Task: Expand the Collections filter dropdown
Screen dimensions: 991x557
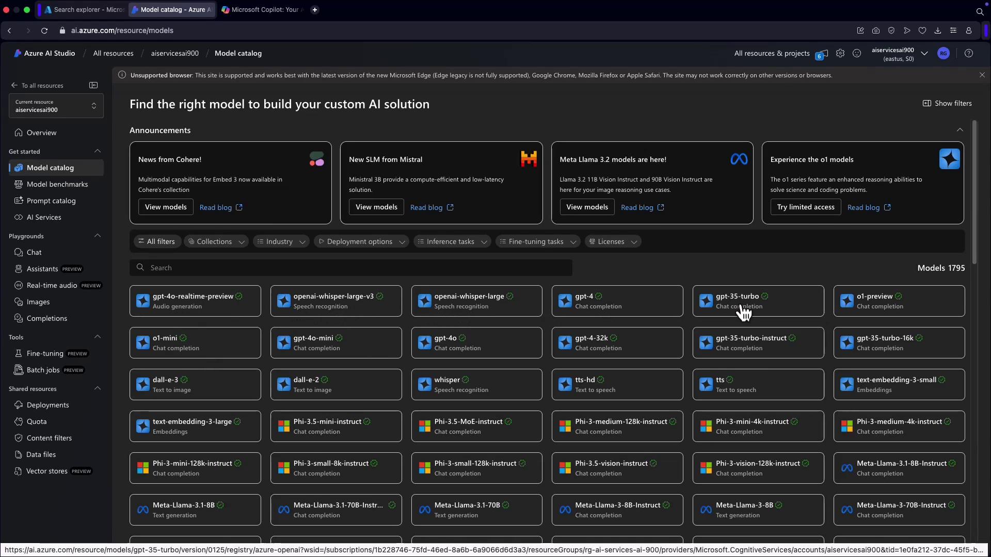Action: [x=216, y=241]
